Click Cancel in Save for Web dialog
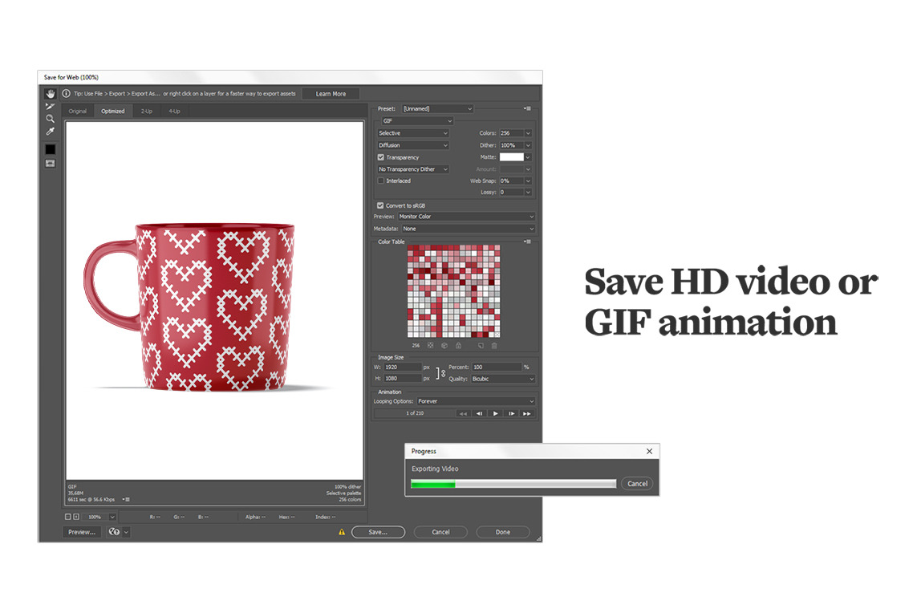Screen dimensions: 913x609 tap(440, 532)
